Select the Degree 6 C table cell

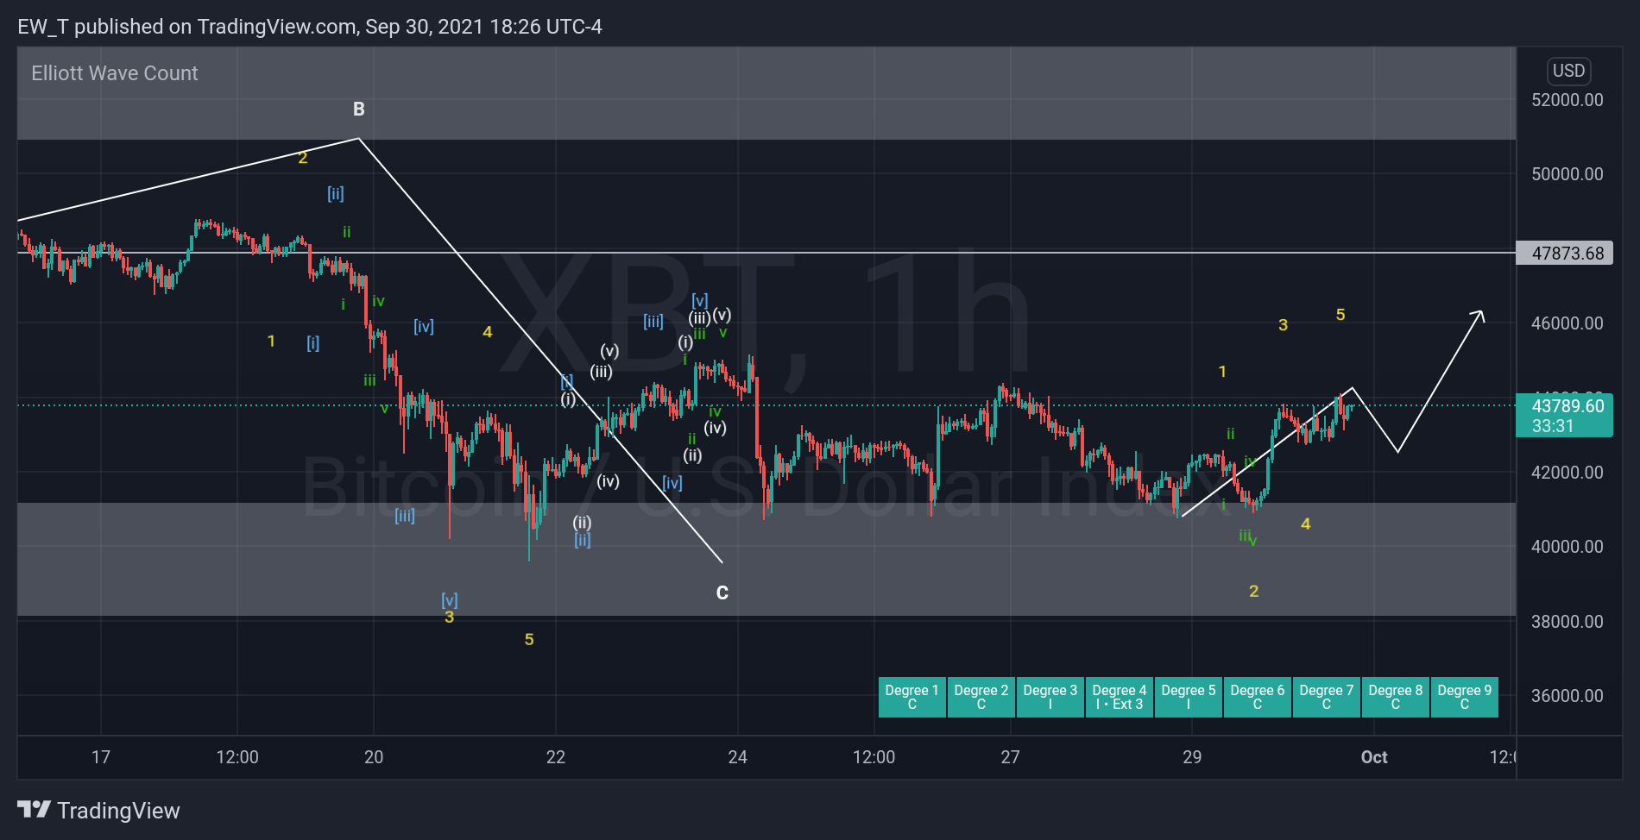coord(1257,697)
